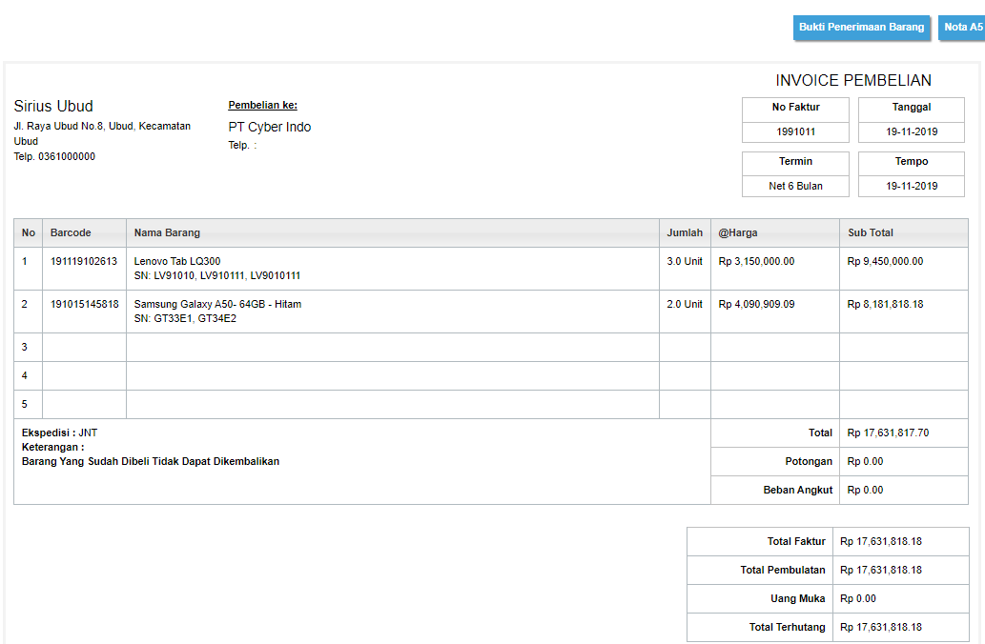Click the company name Sirius Ubud
Screen dimensions: 985x644
click(x=53, y=106)
